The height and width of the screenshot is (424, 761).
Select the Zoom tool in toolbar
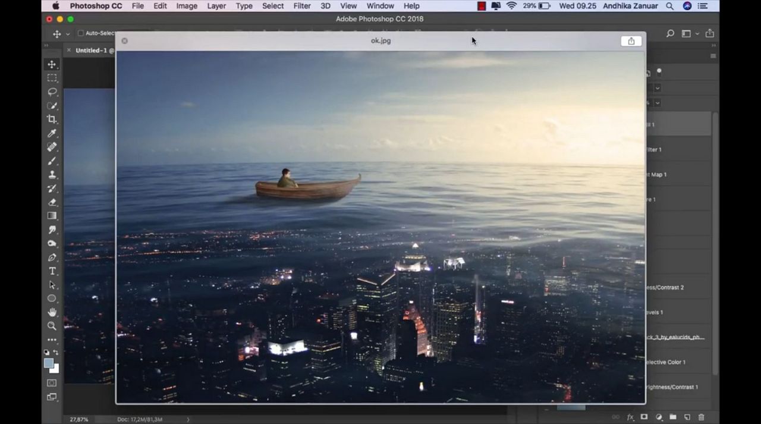point(52,326)
